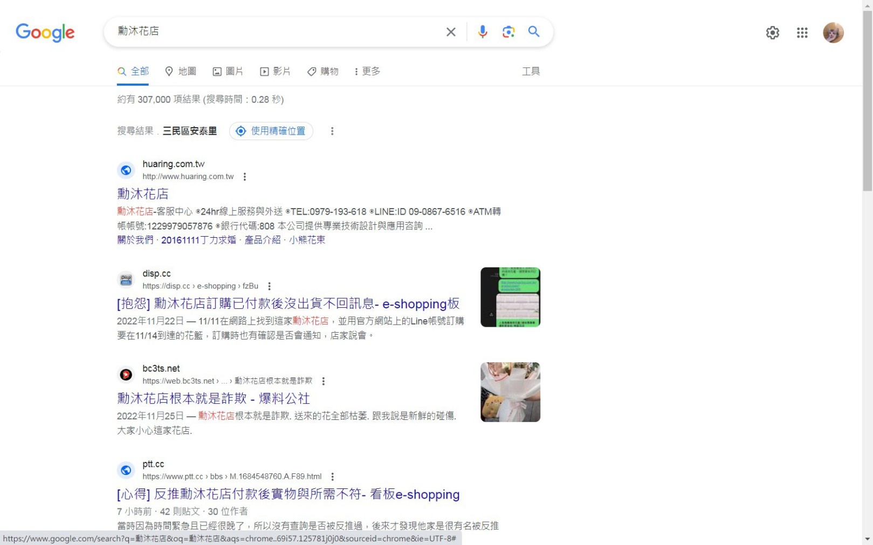Screen dimensions: 873x545
Task: Click the 三民區安泰里 location text
Action: 190,131
